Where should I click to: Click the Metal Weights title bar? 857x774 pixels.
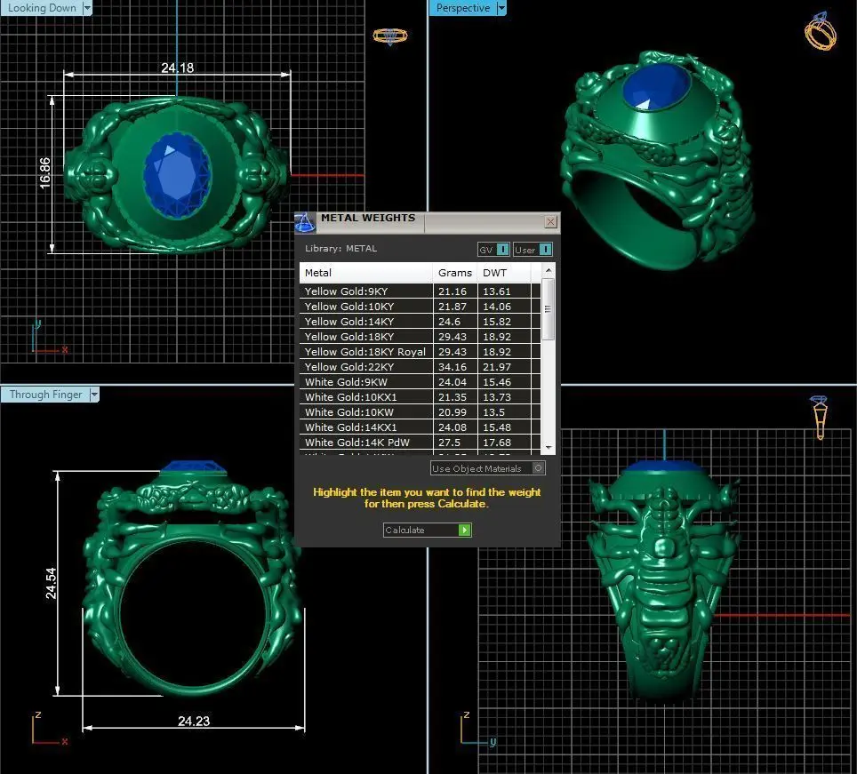[x=429, y=221]
